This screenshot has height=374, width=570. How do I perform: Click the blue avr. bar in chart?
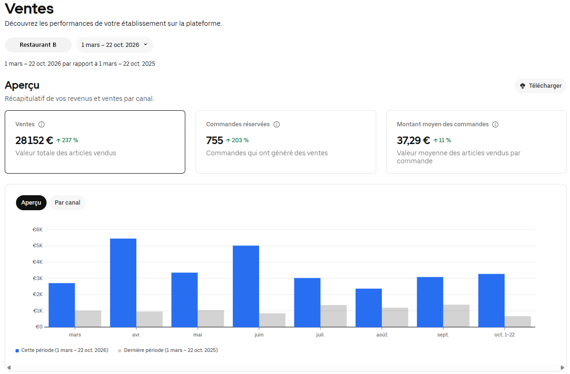pyautogui.click(x=123, y=282)
